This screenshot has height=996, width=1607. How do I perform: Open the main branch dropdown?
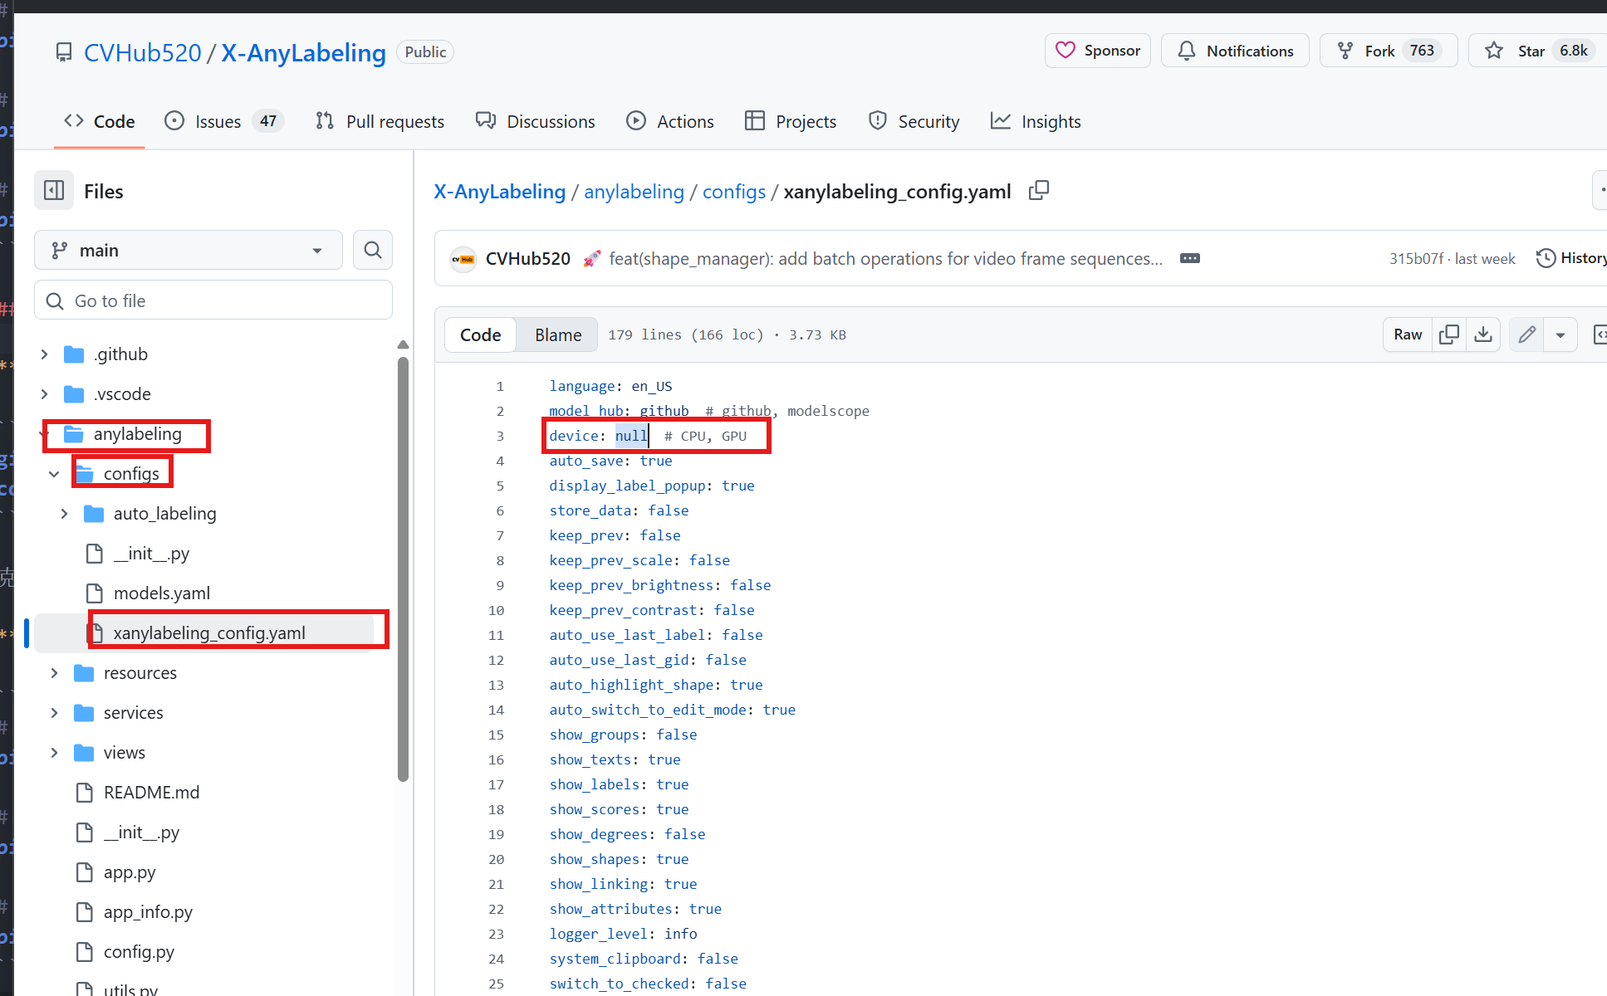[189, 250]
